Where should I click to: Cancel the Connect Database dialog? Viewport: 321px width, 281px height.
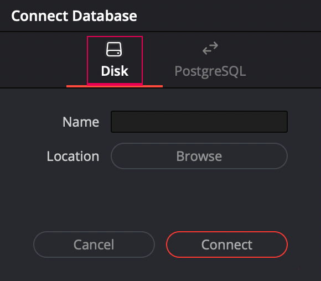[x=94, y=244]
